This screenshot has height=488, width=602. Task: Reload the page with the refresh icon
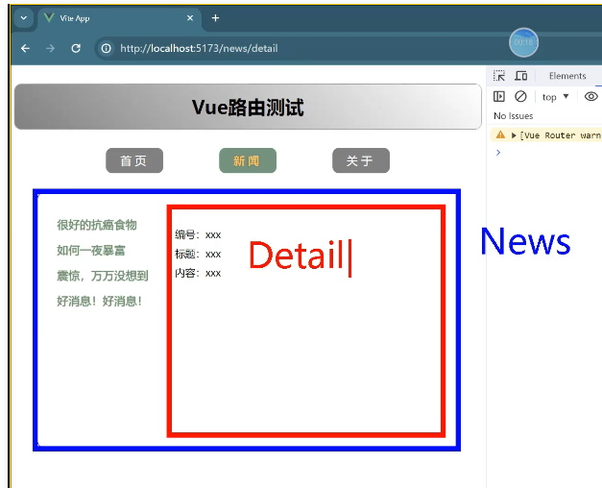(x=76, y=48)
